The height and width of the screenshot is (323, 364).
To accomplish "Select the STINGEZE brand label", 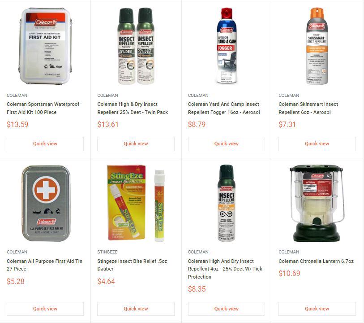I will (x=107, y=252).
